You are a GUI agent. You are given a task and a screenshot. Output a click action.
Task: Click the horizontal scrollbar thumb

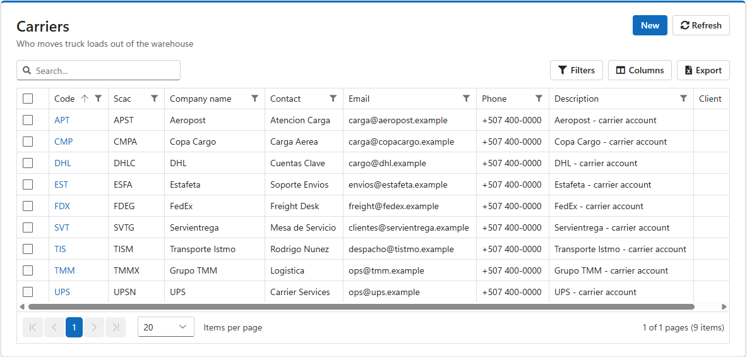pos(361,307)
